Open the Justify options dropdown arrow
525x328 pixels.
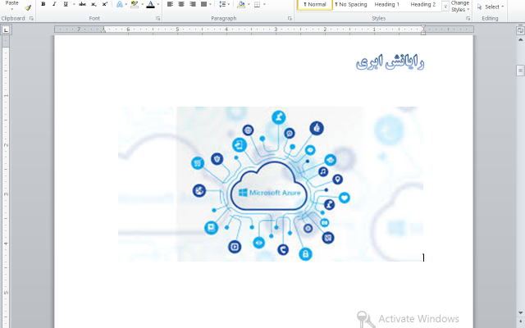tap(210, 4)
